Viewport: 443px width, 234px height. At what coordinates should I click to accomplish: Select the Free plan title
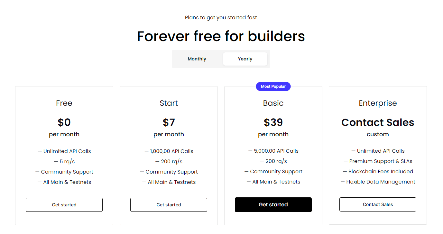click(x=64, y=103)
